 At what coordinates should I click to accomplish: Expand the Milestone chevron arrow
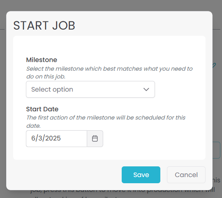click(146, 90)
